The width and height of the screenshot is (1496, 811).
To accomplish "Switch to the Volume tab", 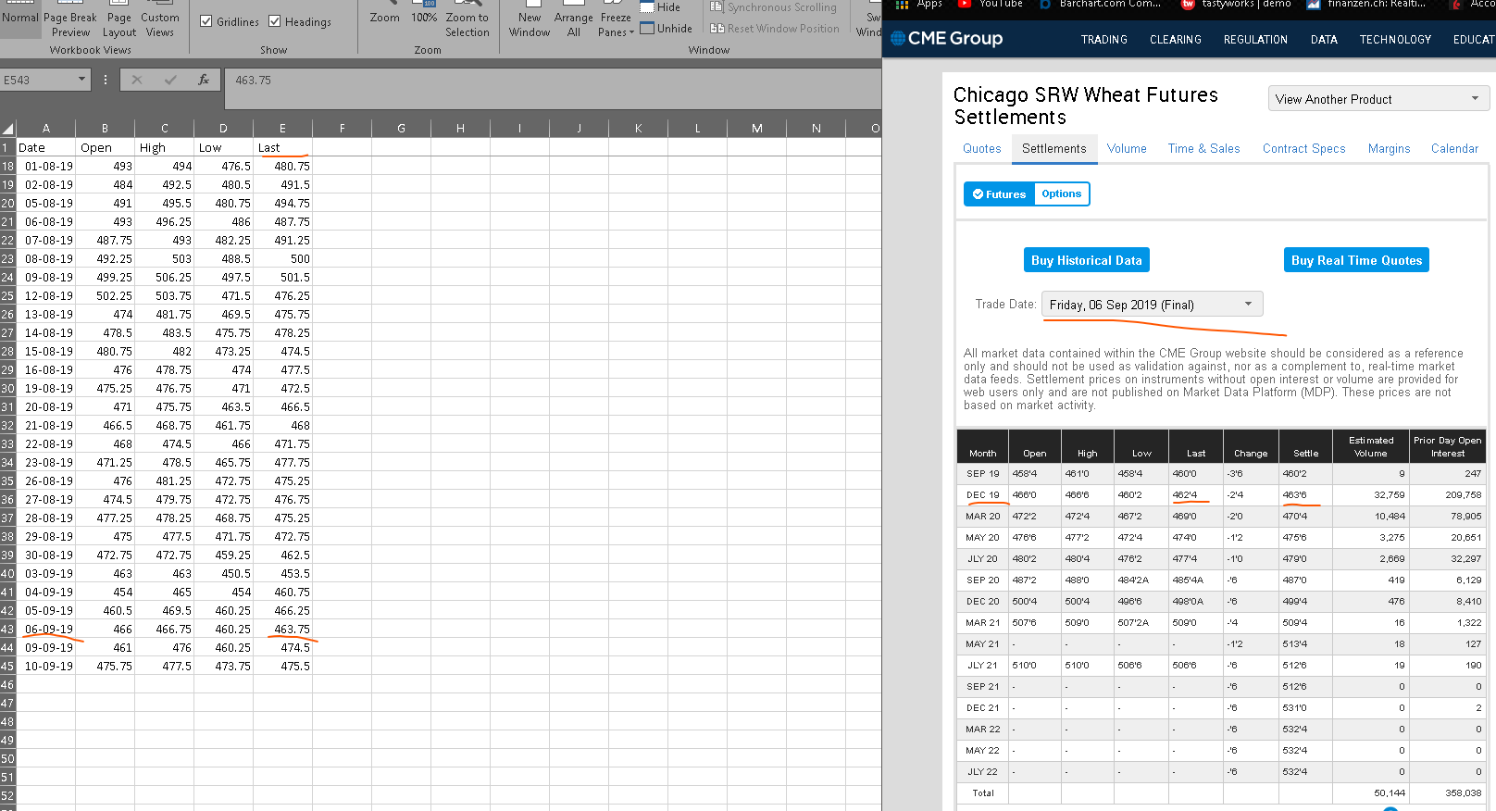I will pos(1127,149).
